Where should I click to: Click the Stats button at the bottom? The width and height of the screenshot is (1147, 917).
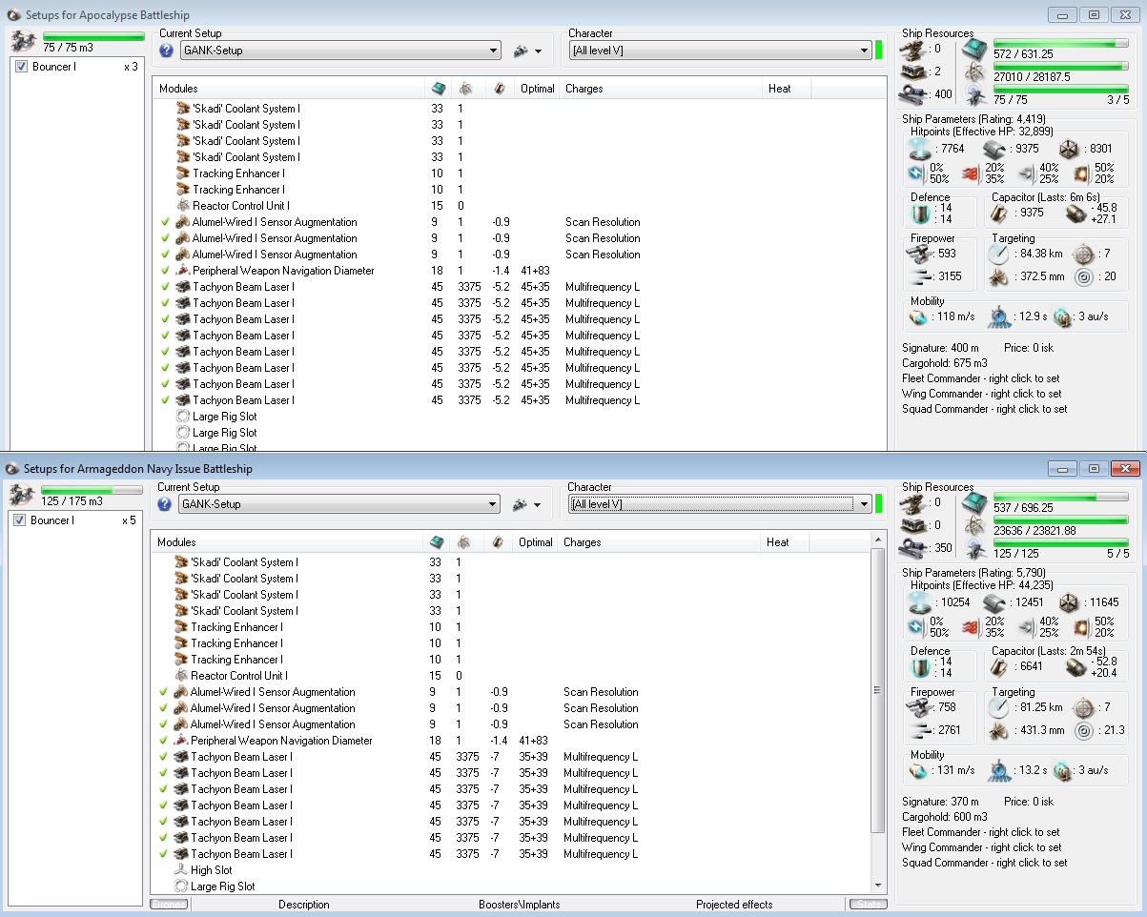point(868,905)
